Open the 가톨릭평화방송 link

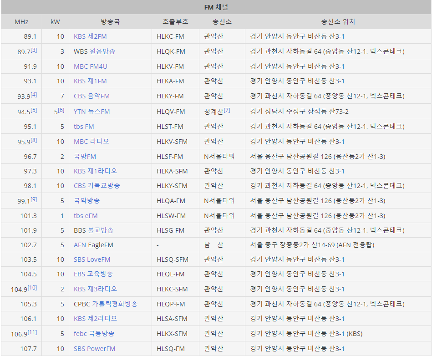115,304
